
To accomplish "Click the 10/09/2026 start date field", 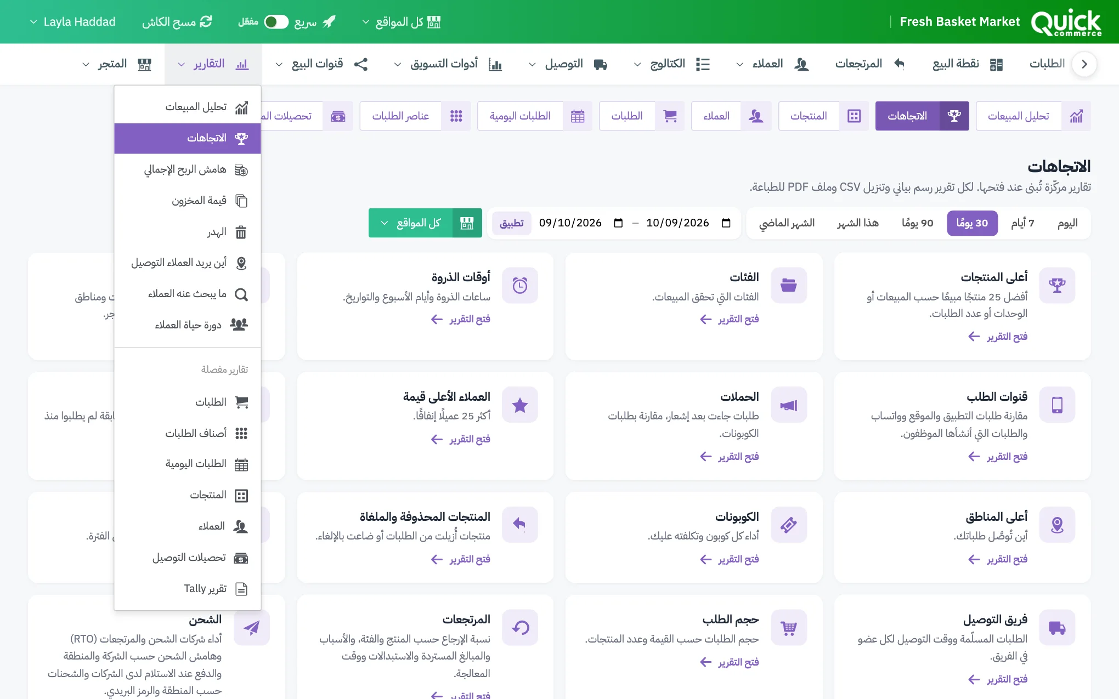I will click(x=688, y=223).
